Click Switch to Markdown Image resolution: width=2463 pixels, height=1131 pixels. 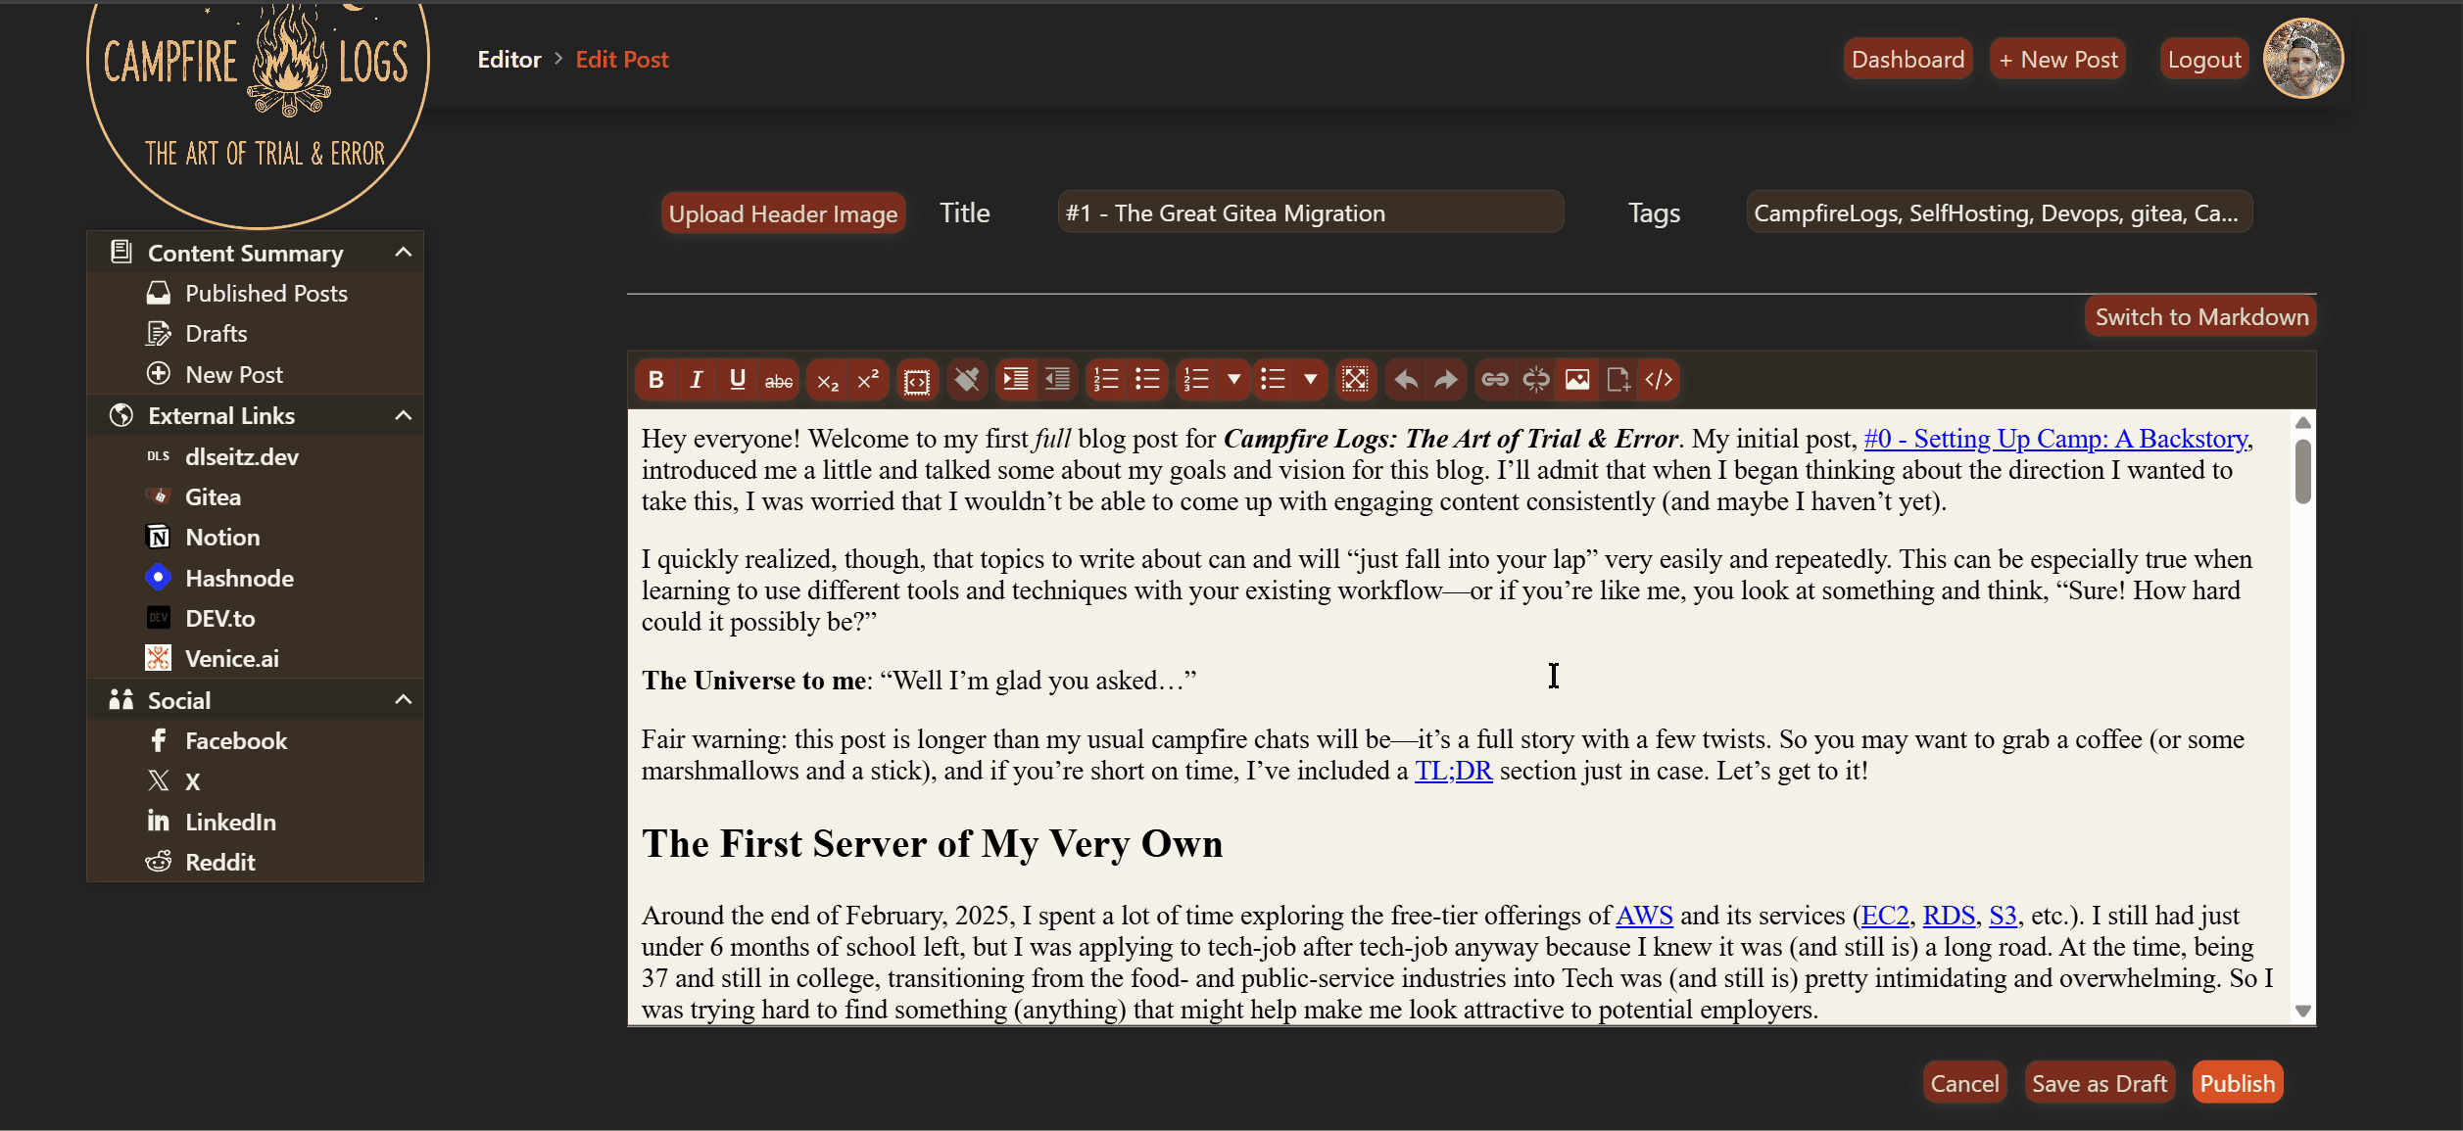2200,316
